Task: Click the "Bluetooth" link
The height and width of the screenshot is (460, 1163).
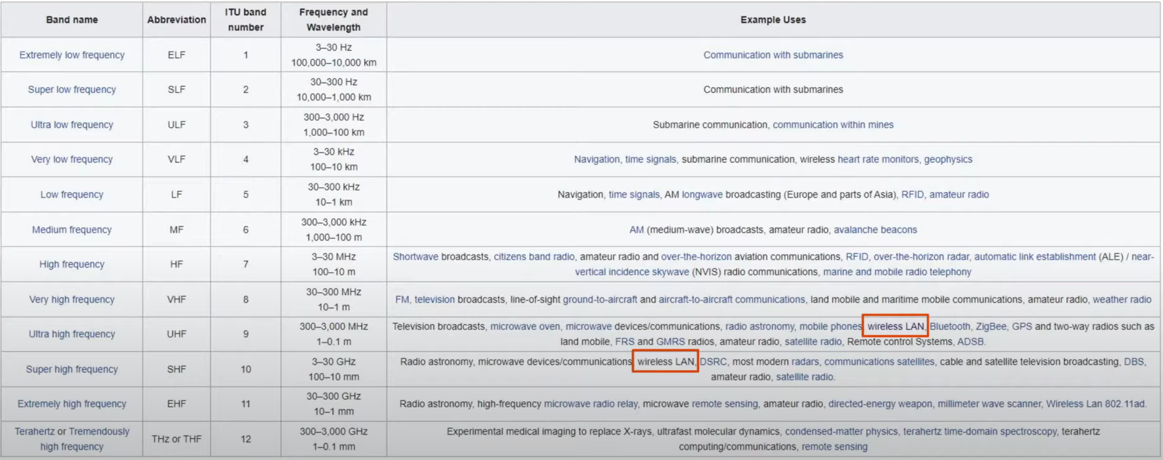Action: pyautogui.click(x=950, y=327)
